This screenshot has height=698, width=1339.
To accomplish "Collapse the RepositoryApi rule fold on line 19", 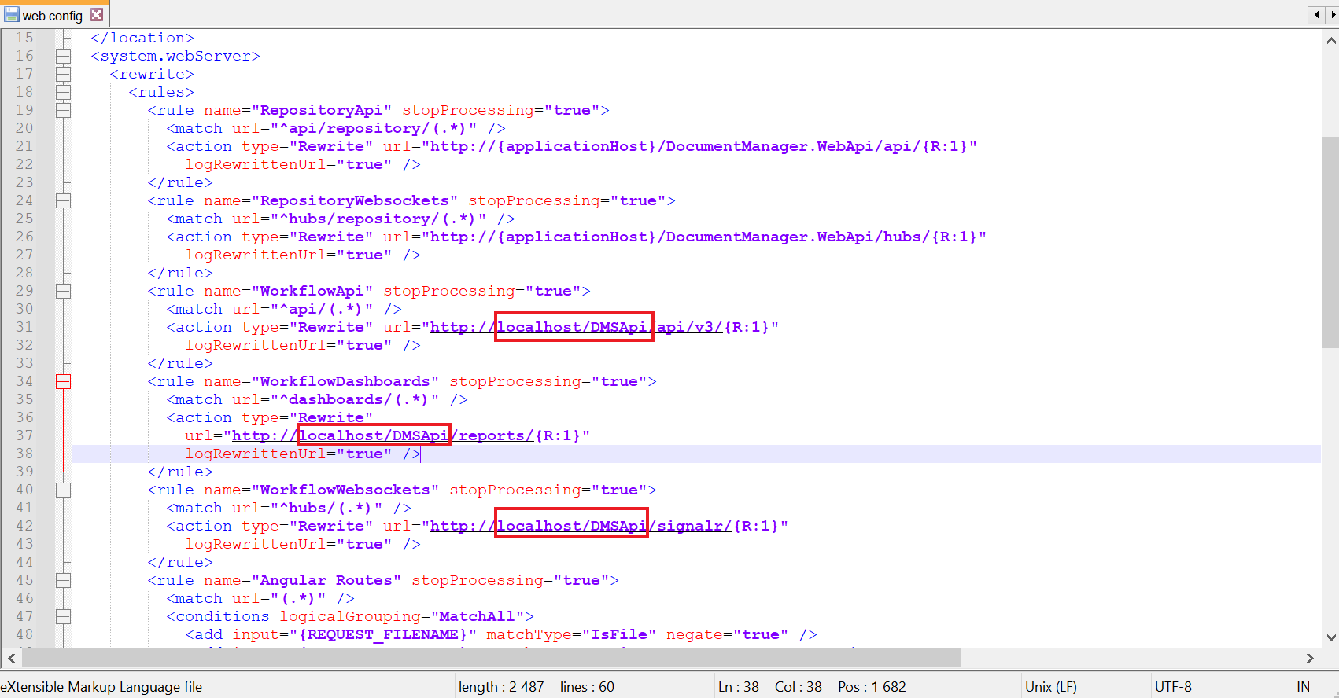I will point(63,110).
